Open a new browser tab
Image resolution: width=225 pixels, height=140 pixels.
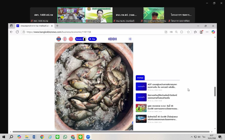[57, 26]
